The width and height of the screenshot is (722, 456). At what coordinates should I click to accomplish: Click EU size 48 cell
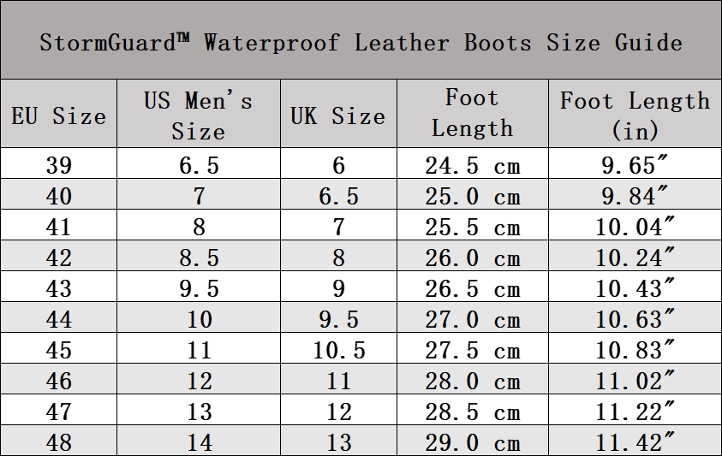[x=59, y=441]
